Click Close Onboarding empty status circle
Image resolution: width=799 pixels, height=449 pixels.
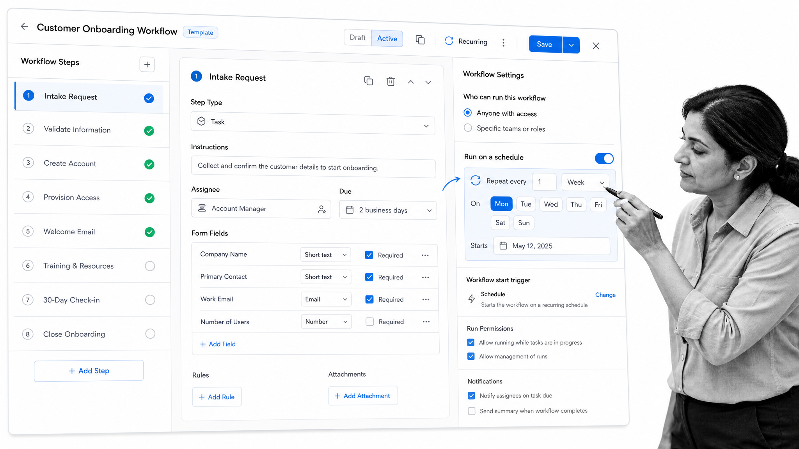150,334
